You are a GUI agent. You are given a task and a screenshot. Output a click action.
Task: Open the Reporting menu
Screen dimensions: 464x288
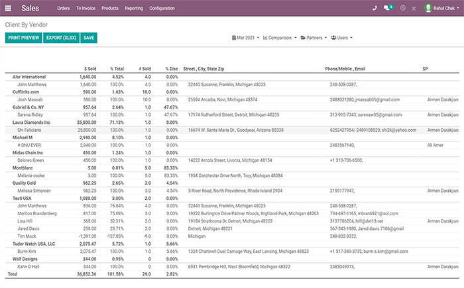tap(134, 9)
